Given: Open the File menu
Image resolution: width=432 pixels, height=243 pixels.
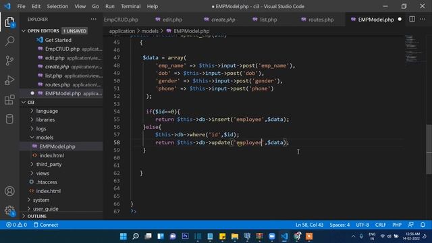Looking at the screenshot, I should [21, 6].
